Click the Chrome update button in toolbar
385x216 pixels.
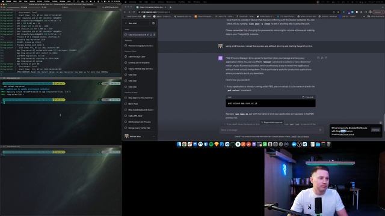click(x=378, y=12)
